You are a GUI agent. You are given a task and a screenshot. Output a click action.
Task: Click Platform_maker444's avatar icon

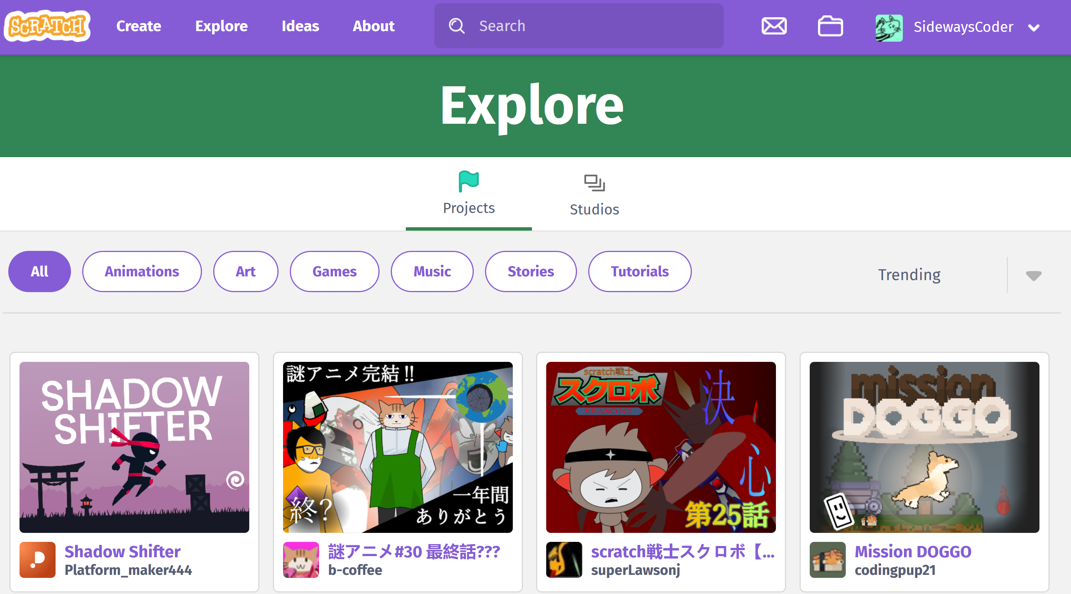tap(38, 559)
